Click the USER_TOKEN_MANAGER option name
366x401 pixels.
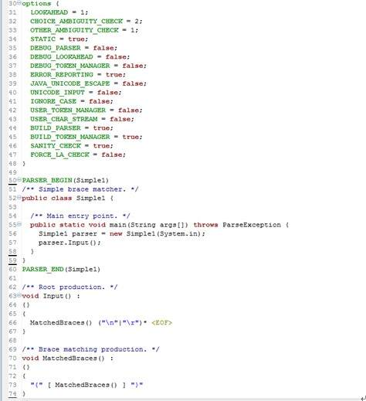click(x=68, y=110)
